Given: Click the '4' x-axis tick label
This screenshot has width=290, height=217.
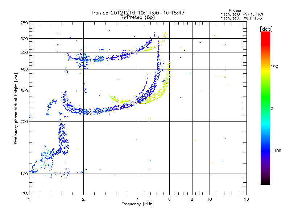Looking at the screenshot, I should click(x=138, y=199).
